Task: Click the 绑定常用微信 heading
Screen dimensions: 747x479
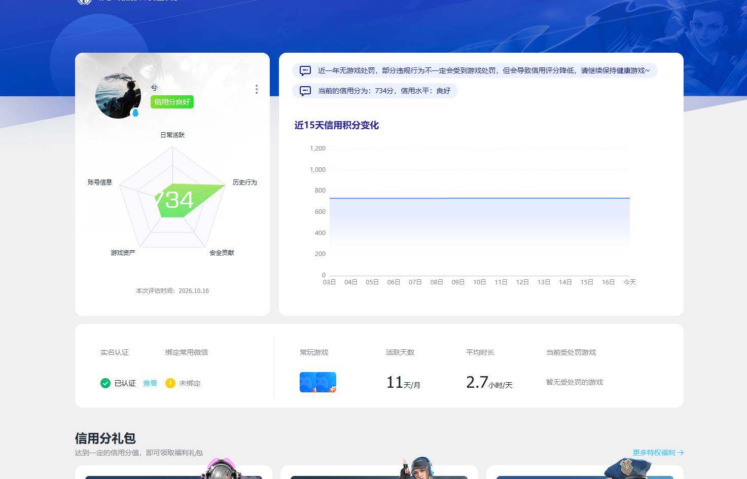Action: click(x=187, y=352)
